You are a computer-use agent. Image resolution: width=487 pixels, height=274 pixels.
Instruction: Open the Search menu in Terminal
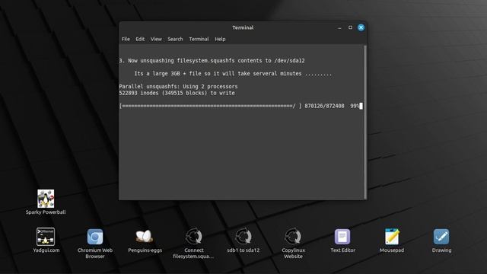point(175,39)
